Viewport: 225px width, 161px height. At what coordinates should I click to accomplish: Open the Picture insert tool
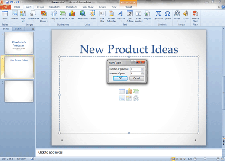coord(15,16)
